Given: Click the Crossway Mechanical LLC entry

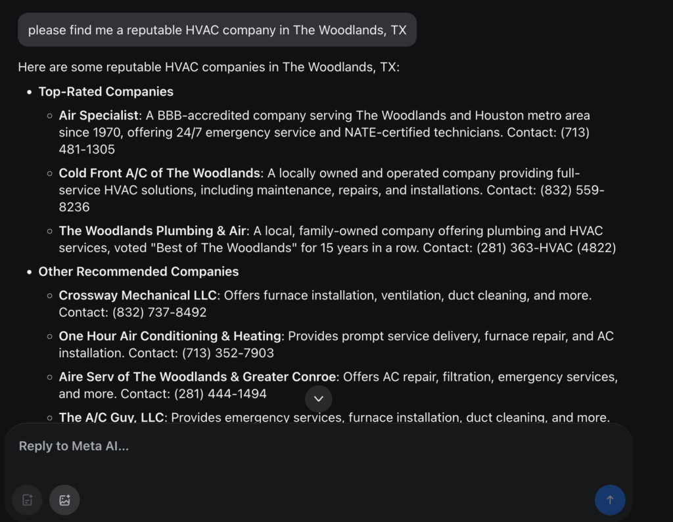Looking at the screenshot, I should click(x=137, y=295).
